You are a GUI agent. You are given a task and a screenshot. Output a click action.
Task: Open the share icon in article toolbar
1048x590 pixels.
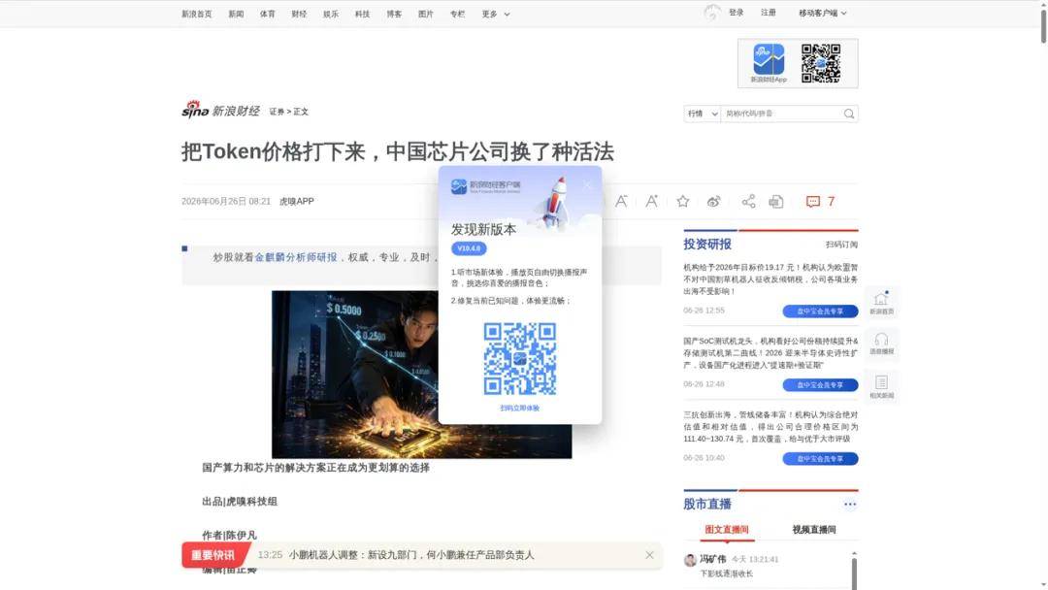(748, 201)
